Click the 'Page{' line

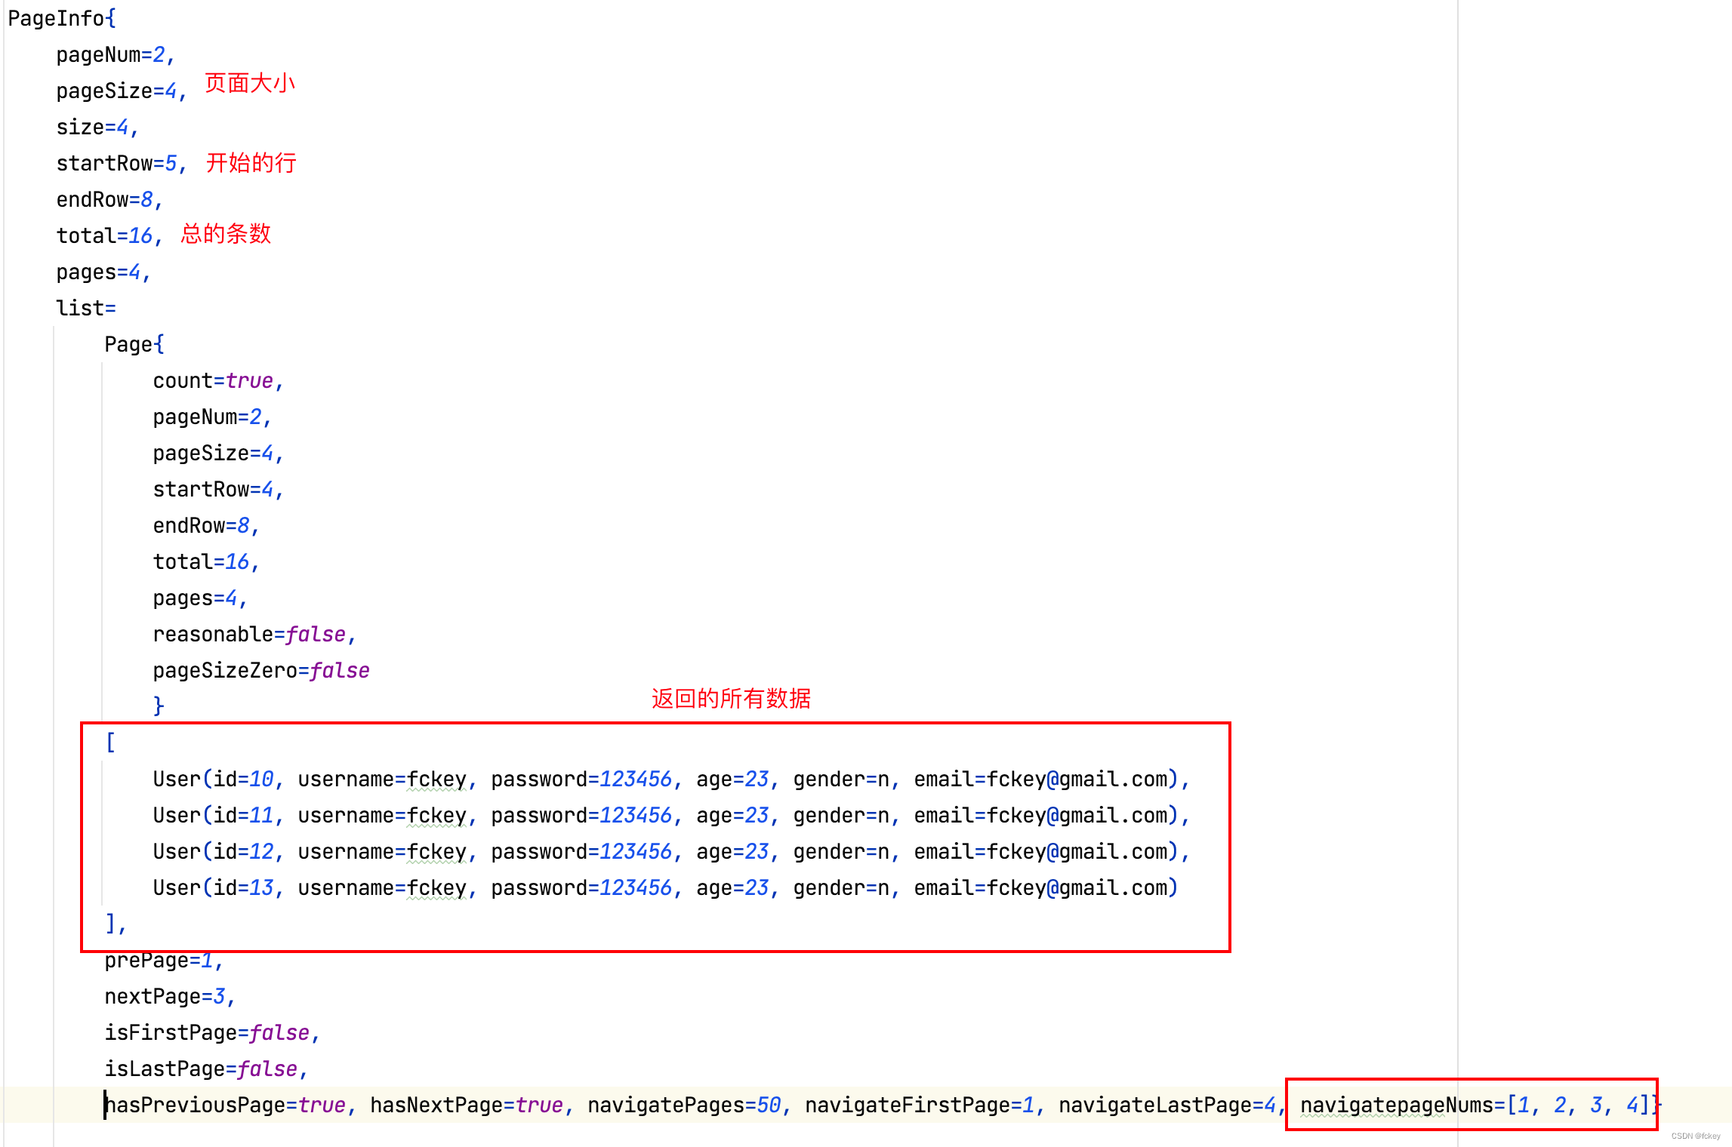pos(134,344)
